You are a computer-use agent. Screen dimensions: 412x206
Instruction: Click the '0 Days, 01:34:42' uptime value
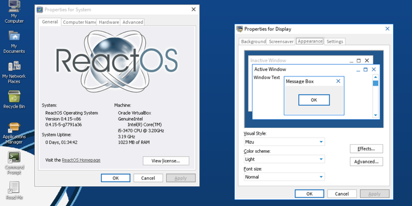61,143
